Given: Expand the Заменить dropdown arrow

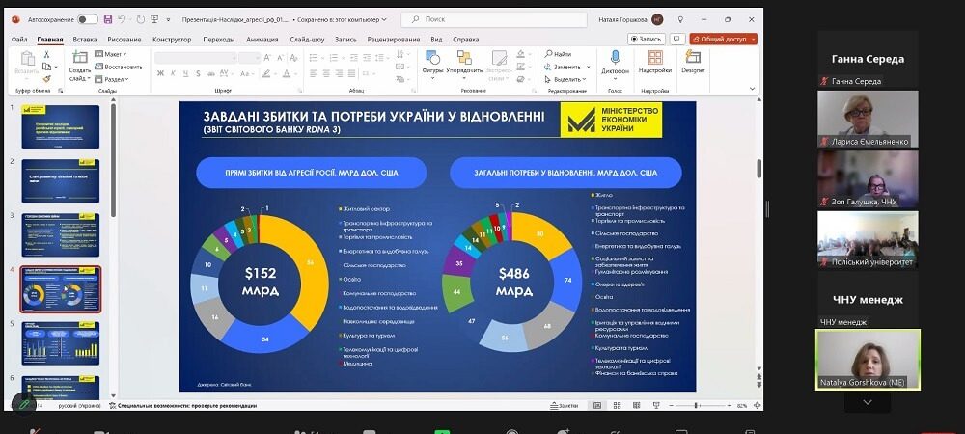Looking at the screenshot, I should [x=589, y=67].
